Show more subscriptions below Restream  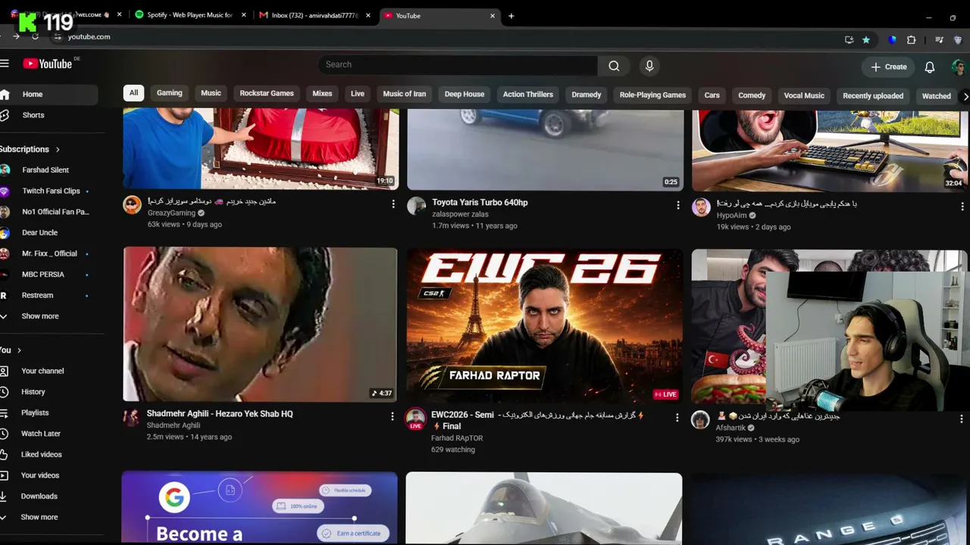(39, 316)
